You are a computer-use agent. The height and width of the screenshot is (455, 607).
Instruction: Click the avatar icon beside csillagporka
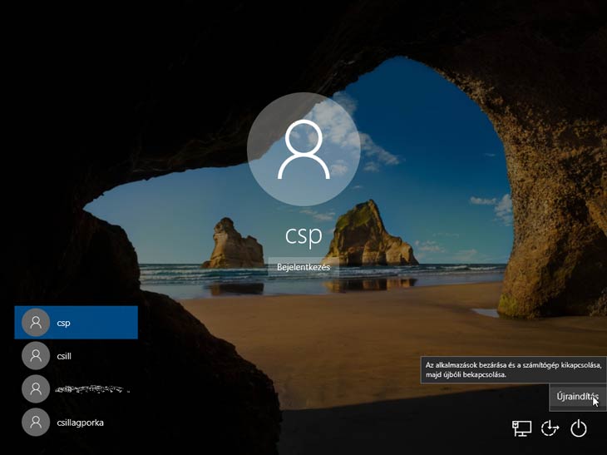pos(35,423)
